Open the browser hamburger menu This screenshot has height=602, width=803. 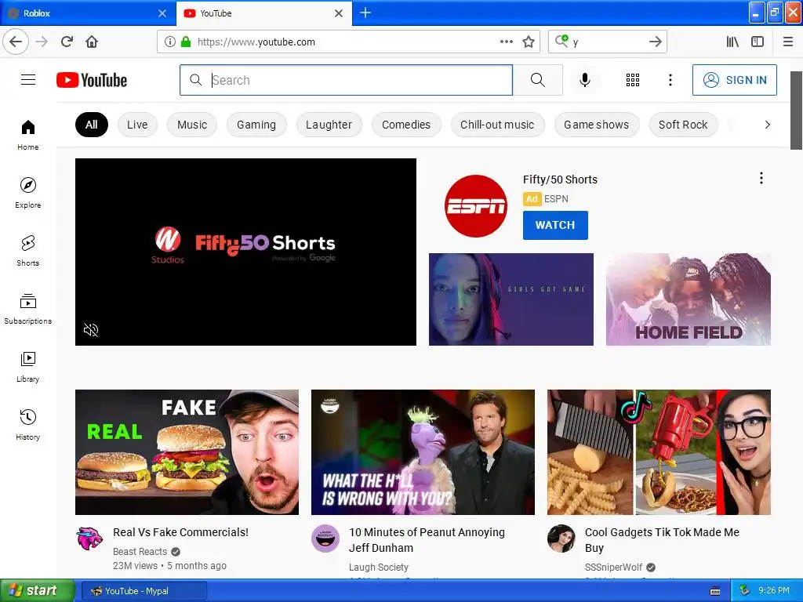(x=788, y=42)
